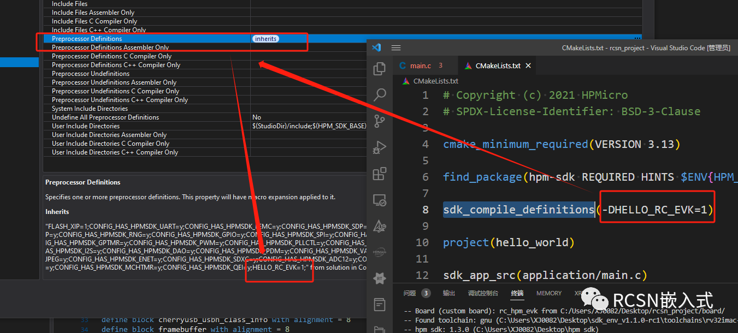The width and height of the screenshot is (738, 333).
Task: Open the Run and Debug view
Action: 379,147
